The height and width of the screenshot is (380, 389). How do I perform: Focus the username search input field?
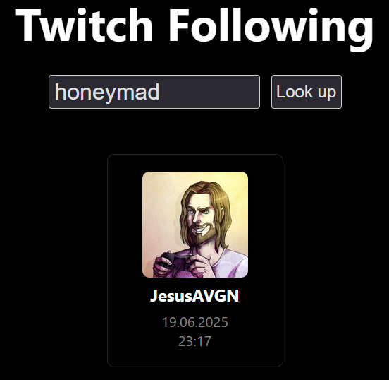pyautogui.click(x=154, y=92)
